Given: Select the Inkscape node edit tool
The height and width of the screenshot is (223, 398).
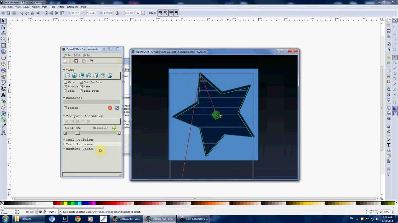Looking at the screenshot, I should (x=3, y=27).
